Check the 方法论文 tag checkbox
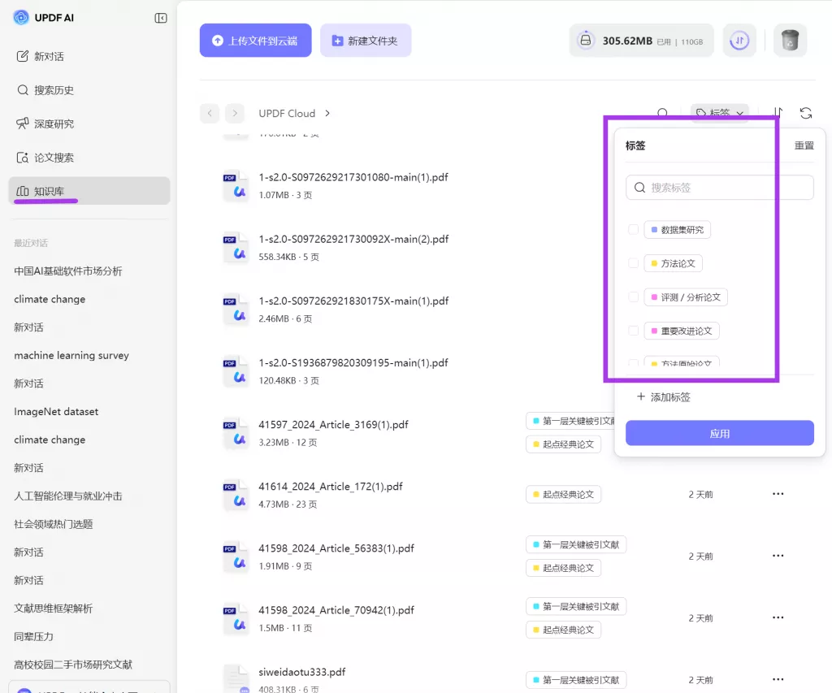Image resolution: width=832 pixels, height=693 pixels. pyautogui.click(x=634, y=263)
